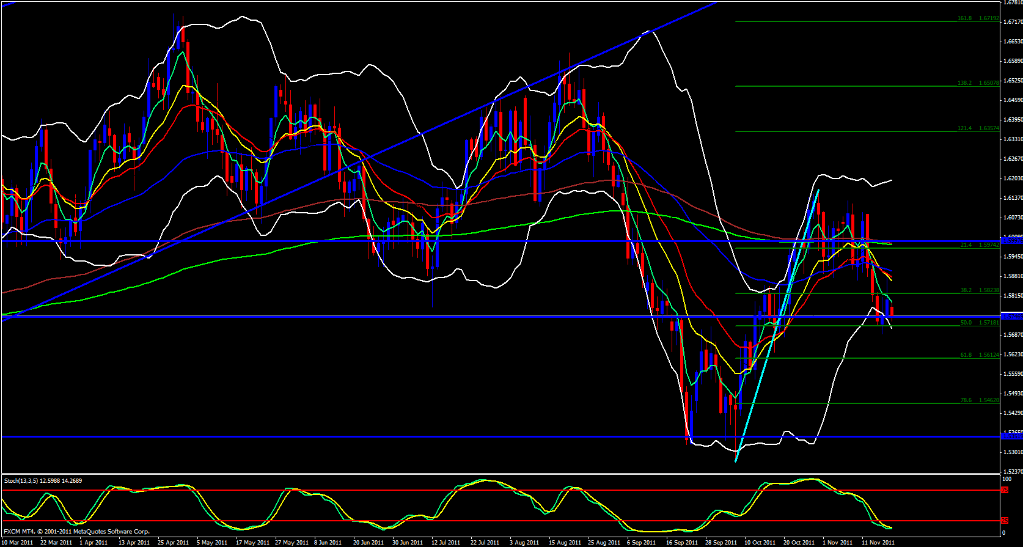
Task: Click the FXCM MT4 MetaQuotes copyright text
Action: click(76, 532)
